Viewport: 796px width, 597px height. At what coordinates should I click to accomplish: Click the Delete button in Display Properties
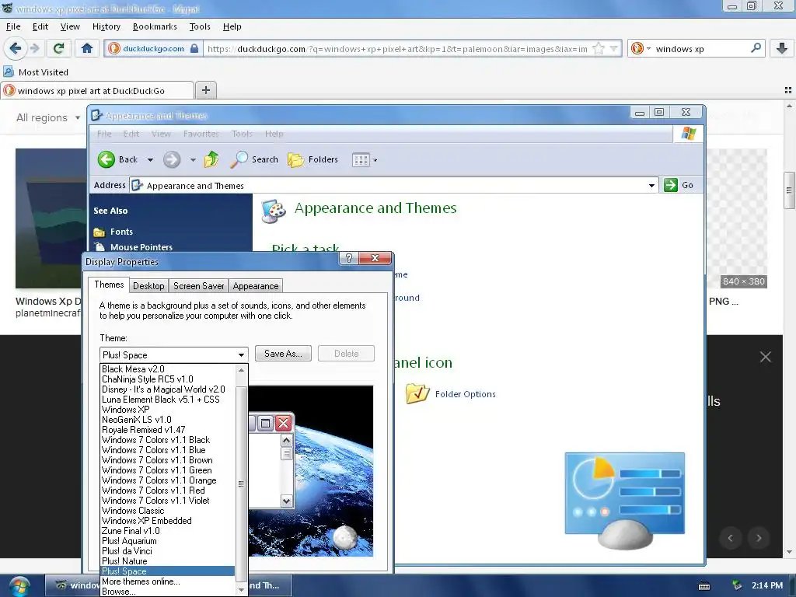point(346,354)
